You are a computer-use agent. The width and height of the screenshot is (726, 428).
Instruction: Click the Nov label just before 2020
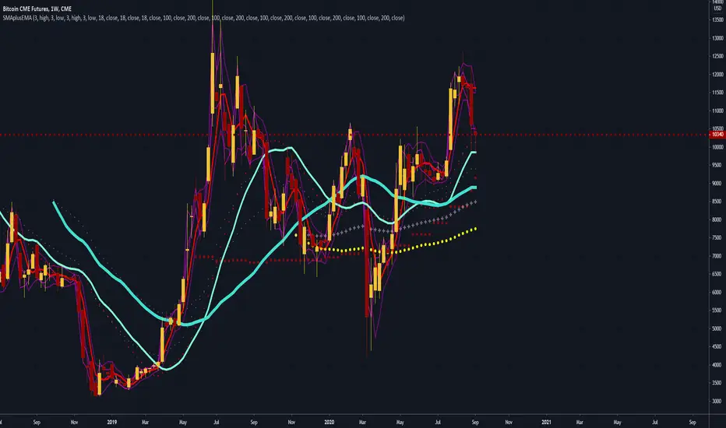[291, 423]
